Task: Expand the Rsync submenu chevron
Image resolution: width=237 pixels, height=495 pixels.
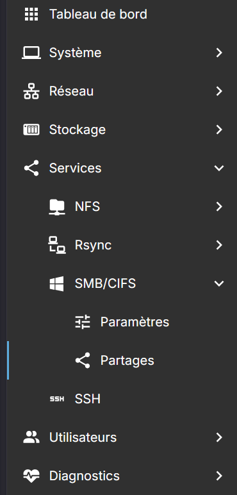Action: (219, 246)
